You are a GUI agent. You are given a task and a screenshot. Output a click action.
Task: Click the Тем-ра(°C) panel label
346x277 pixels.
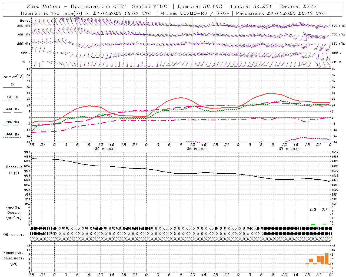pos(13,77)
